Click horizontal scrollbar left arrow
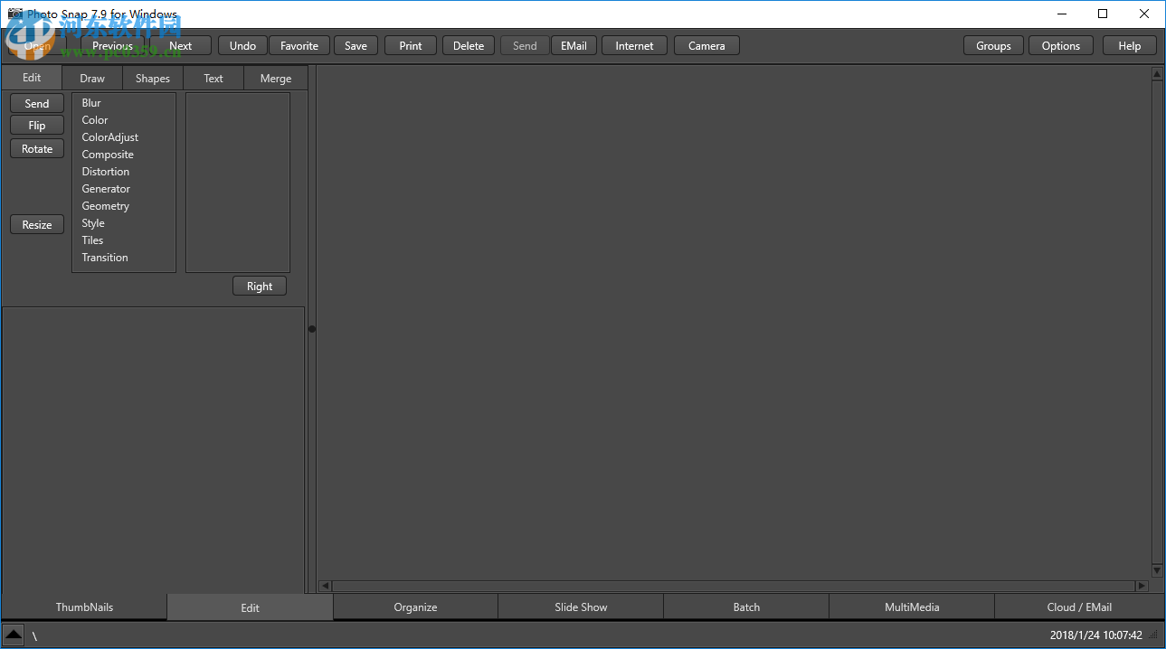Image resolution: width=1166 pixels, height=649 pixels. tap(326, 586)
